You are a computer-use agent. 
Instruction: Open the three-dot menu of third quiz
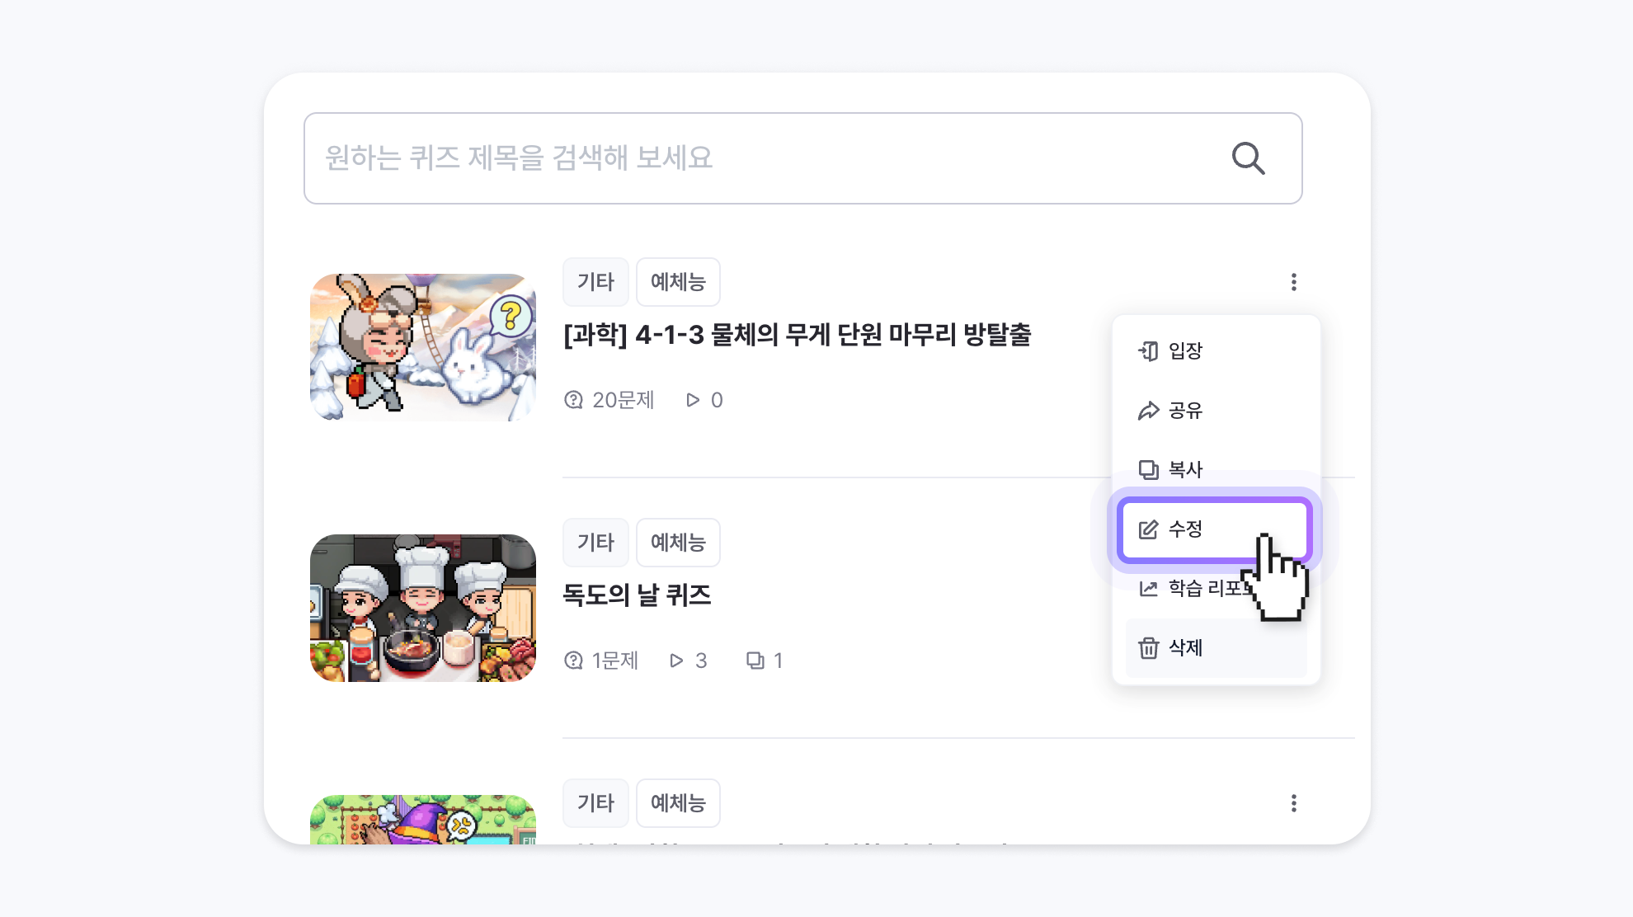click(1293, 803)
